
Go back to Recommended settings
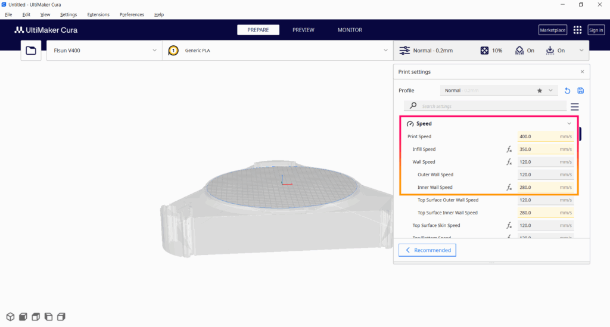click(427, 250)
